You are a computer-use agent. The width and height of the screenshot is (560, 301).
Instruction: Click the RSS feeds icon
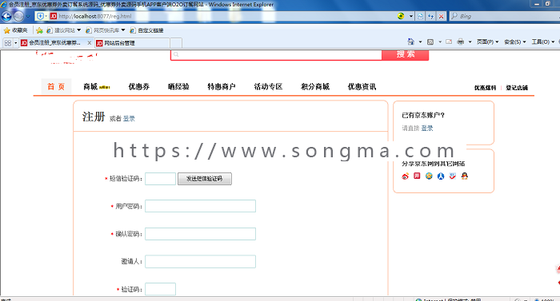point(430,42)
